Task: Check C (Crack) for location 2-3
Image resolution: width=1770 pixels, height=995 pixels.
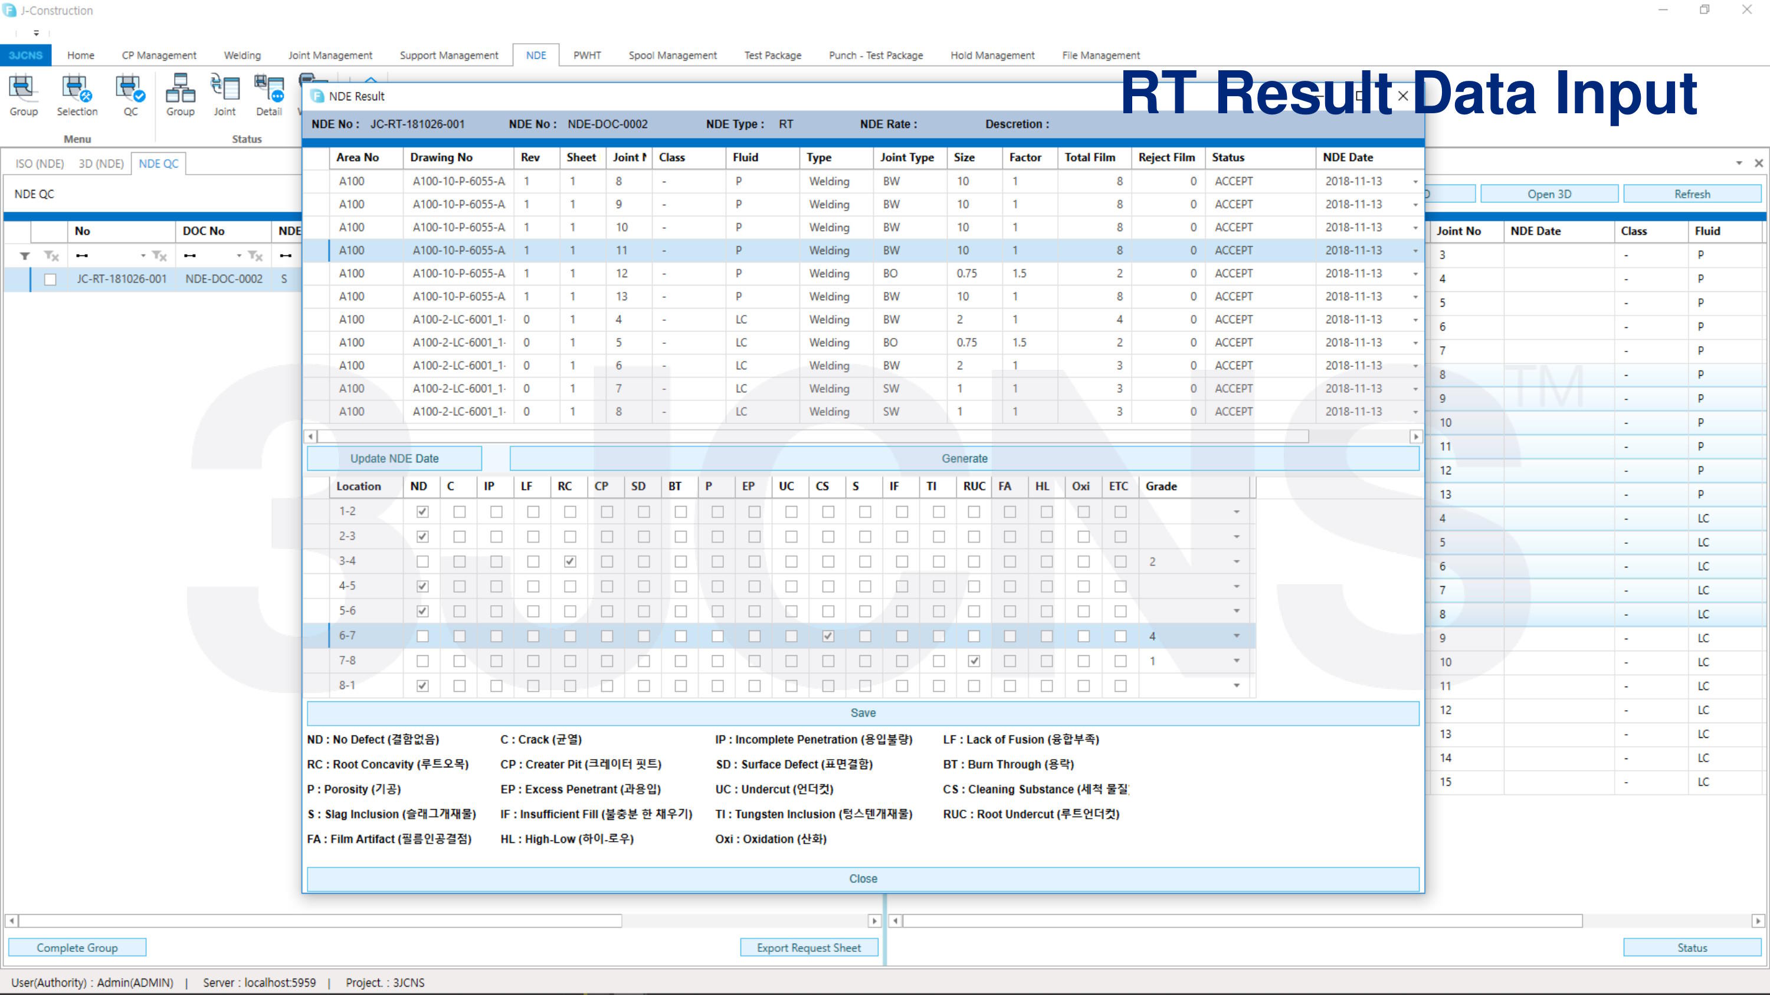Action: tap(460, 536)
